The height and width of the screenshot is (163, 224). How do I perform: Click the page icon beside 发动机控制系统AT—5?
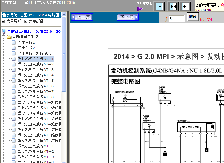[14, 81]
